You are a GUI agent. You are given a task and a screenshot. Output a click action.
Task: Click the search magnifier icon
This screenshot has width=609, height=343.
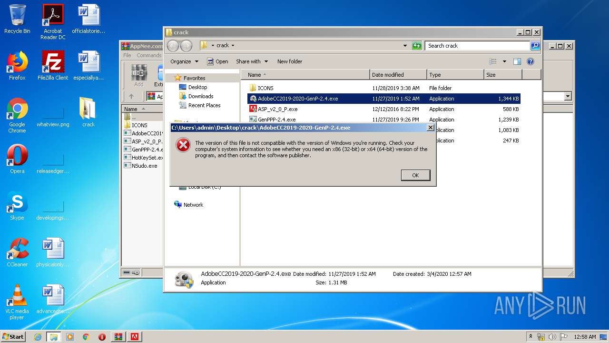pos(535,46)
